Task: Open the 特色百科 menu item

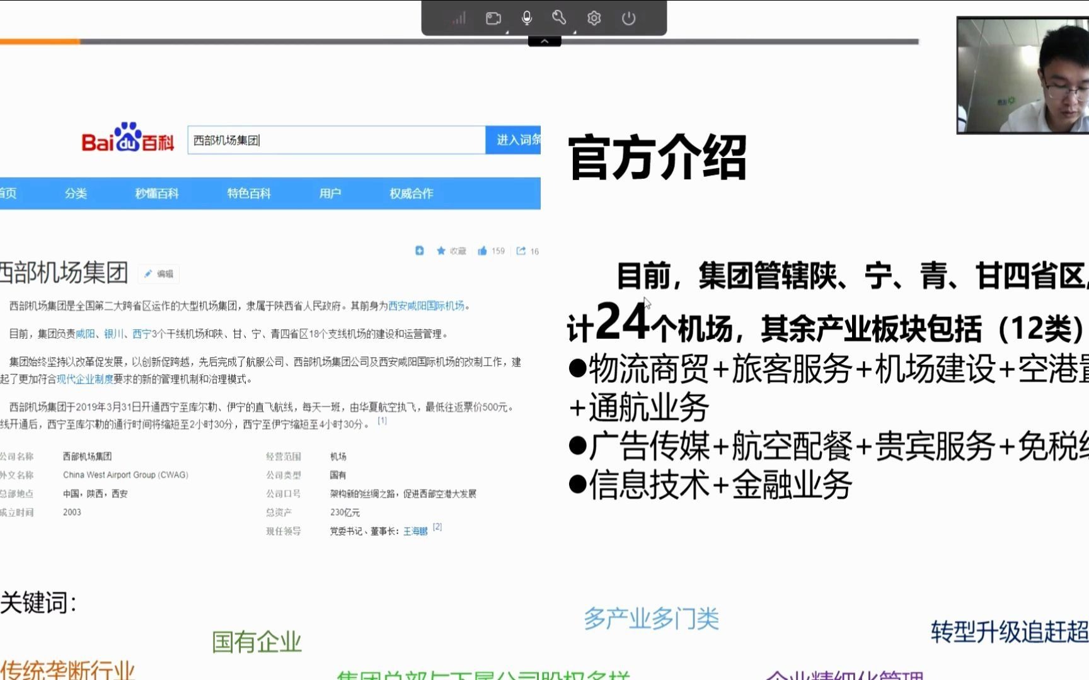Action: click(x=250, y=193)
